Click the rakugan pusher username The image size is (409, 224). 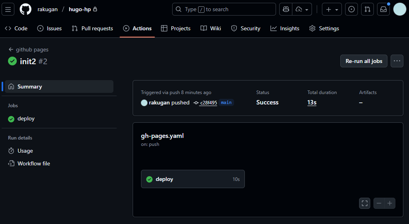pyautogui.click(x=159, y=103)
